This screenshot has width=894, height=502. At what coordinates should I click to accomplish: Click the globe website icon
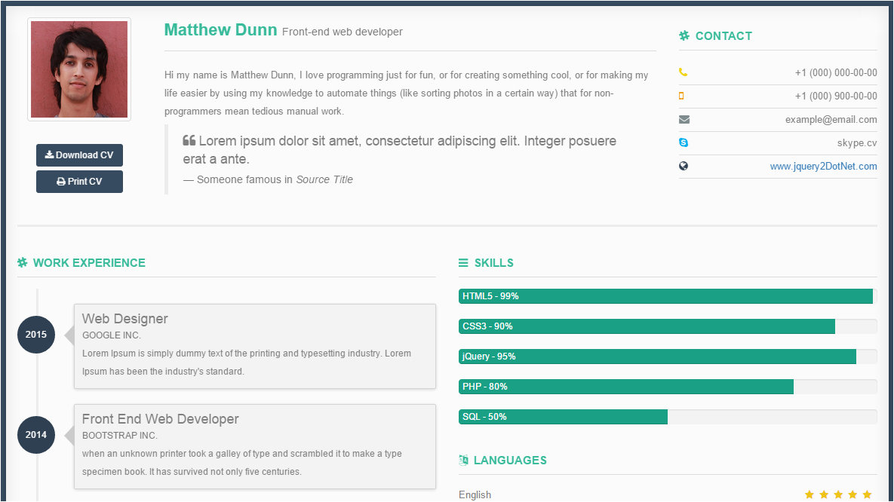684,166
